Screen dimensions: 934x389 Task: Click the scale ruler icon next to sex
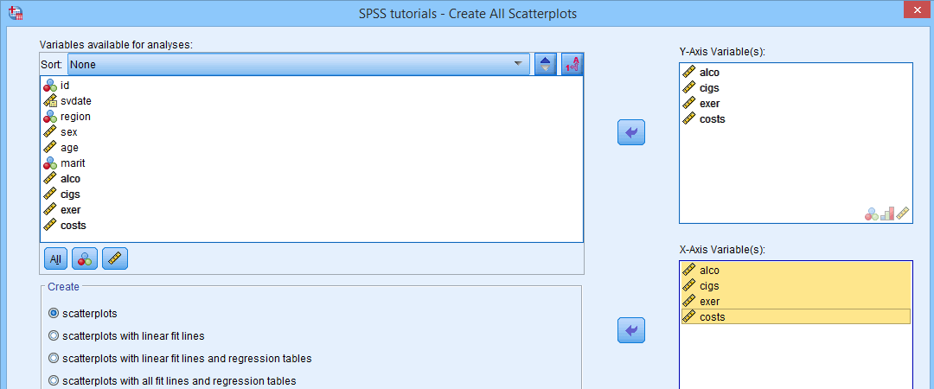click(x=51, y=131)
